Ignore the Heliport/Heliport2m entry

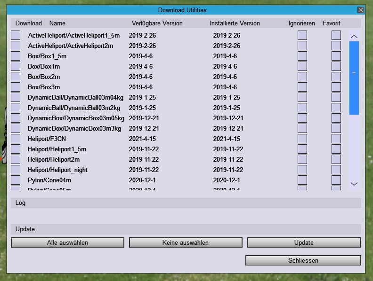[302, 159]
